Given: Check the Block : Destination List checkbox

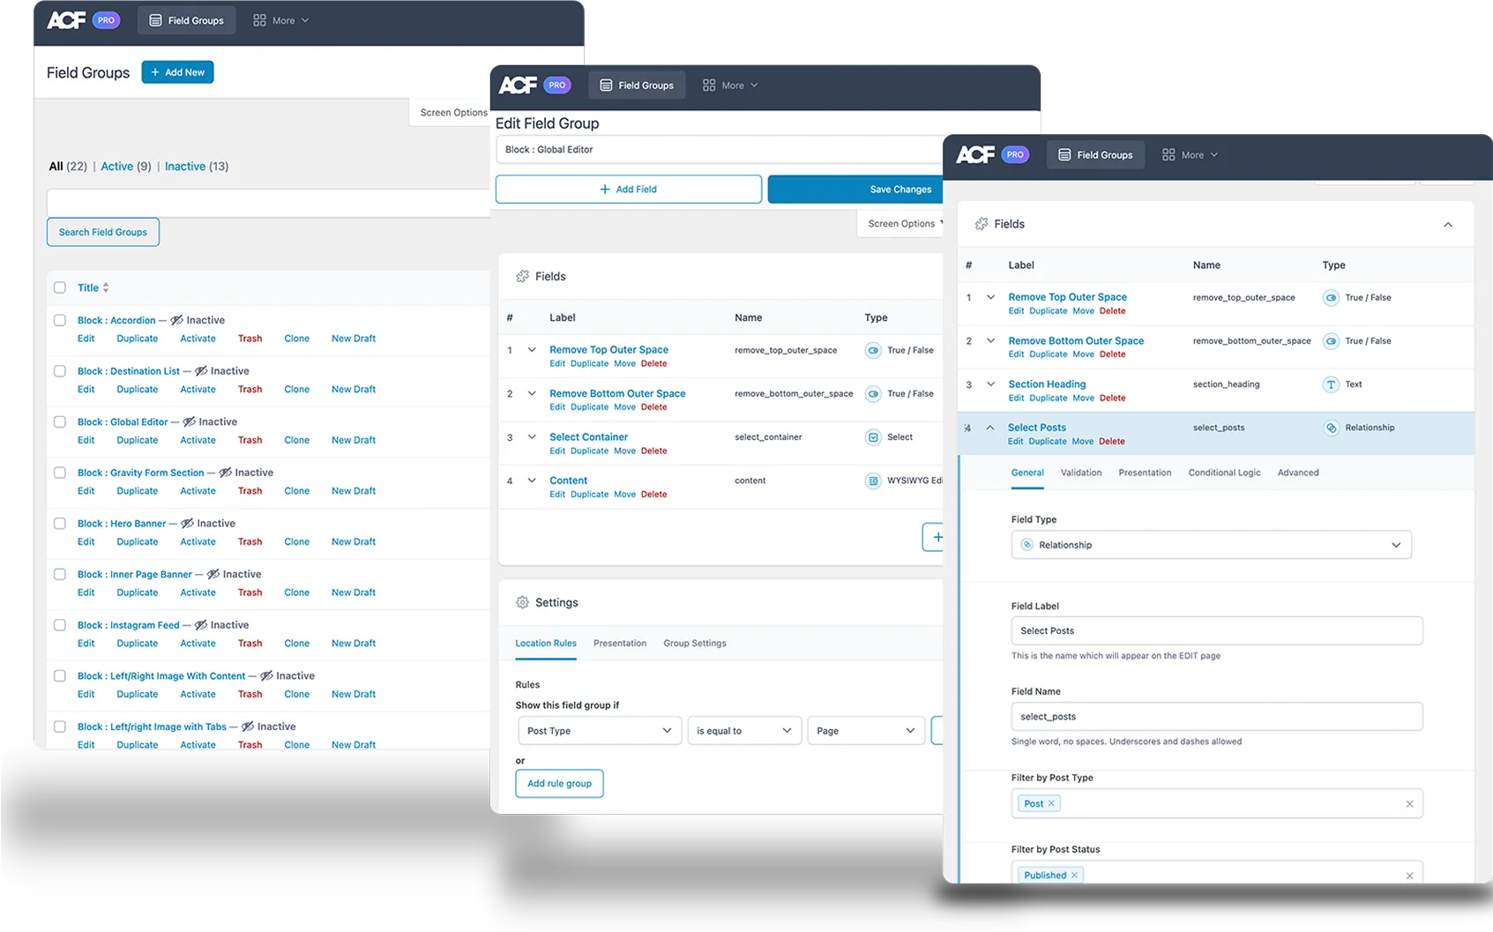Looking at the screenshot, I should coord(60,371).
